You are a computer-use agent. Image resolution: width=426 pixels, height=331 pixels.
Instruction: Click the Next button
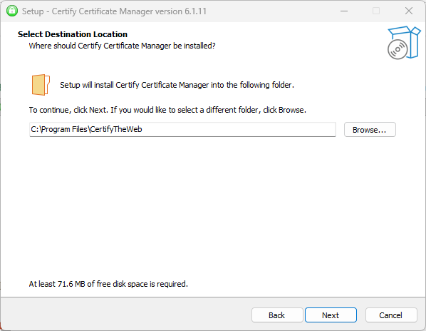(331, 315)
